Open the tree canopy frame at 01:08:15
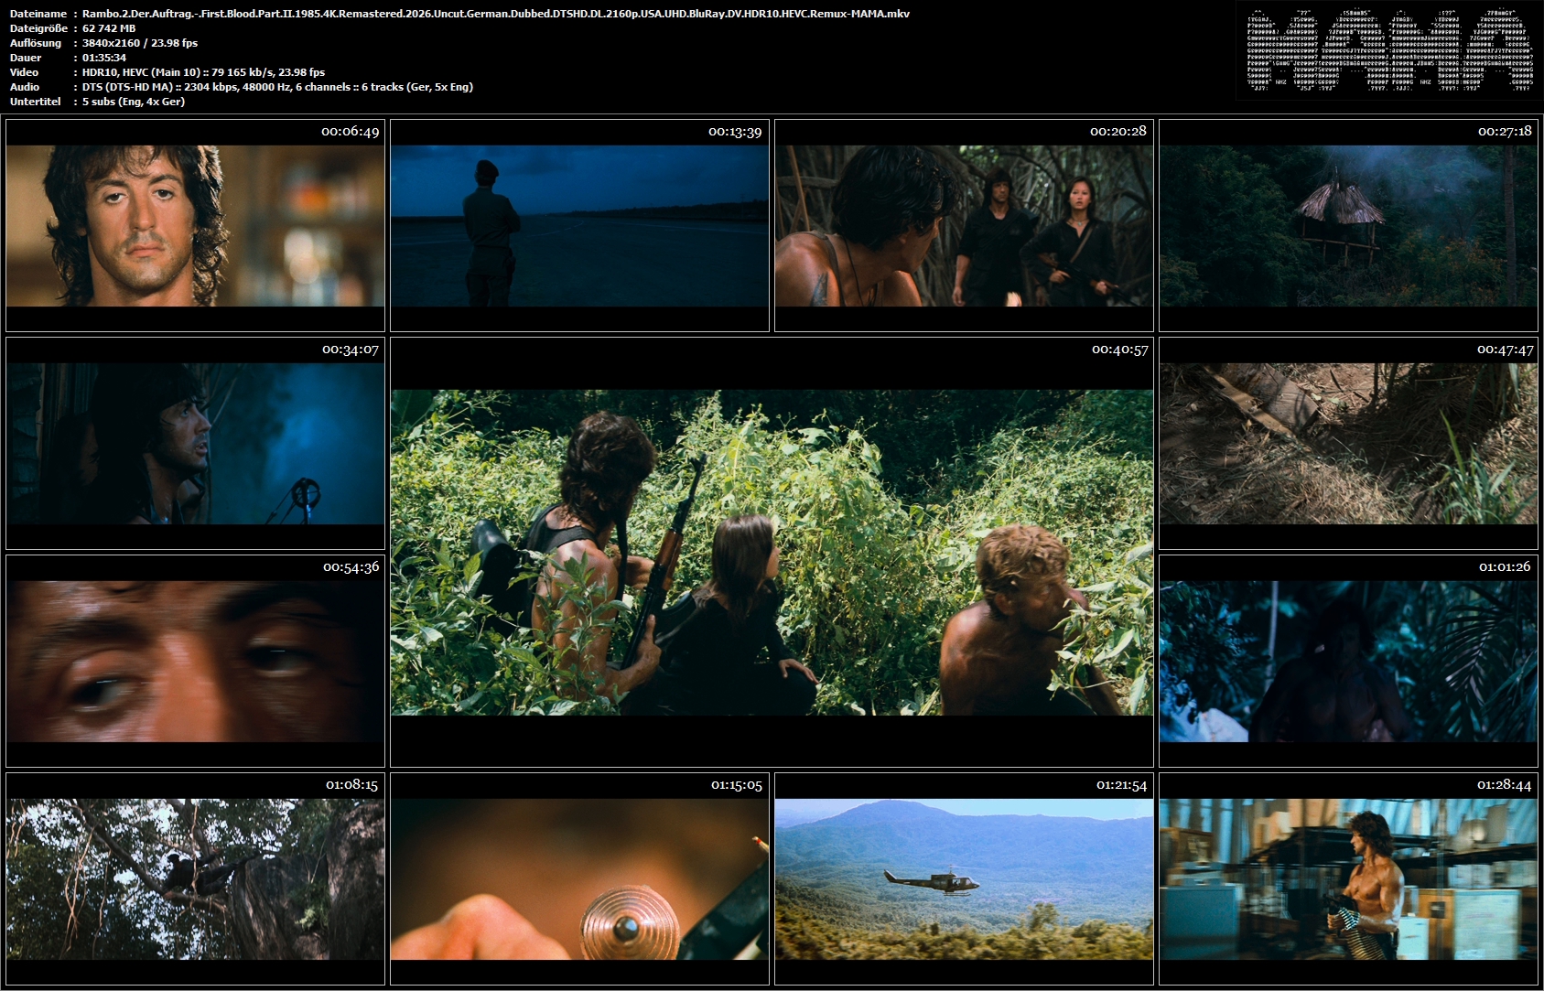The image size is (1544, 991). point(195,878)
